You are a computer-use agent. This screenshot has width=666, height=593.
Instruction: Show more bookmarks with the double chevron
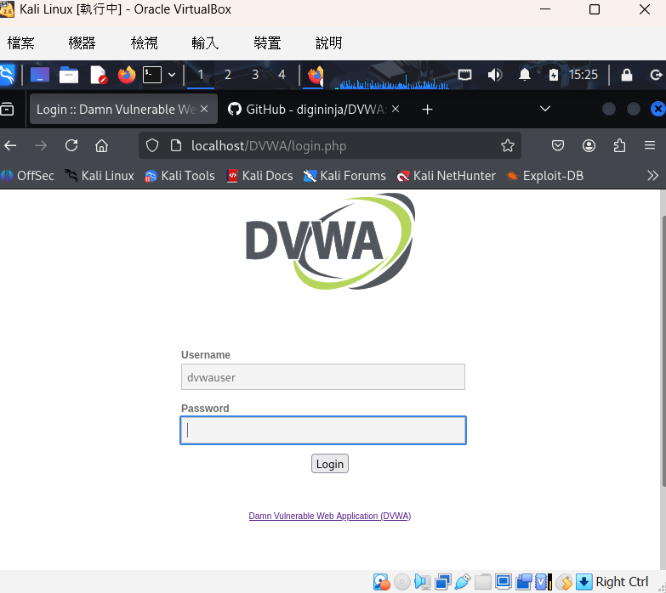pyautogui.click(x=652, y=176)
